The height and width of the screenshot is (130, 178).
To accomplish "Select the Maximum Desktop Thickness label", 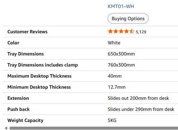I will tap(39, 76).
